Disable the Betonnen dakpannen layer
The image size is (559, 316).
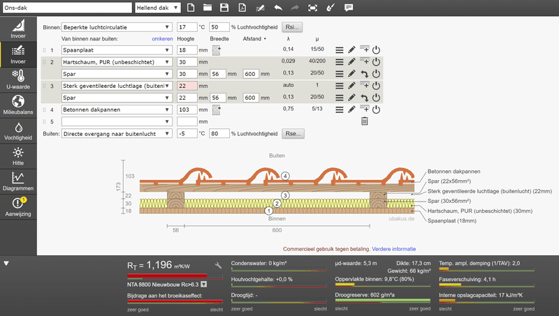tap(375, 110)
